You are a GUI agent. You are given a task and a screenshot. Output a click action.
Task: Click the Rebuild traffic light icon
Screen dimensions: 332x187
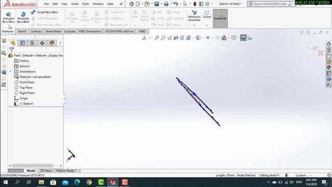point(195,4)
